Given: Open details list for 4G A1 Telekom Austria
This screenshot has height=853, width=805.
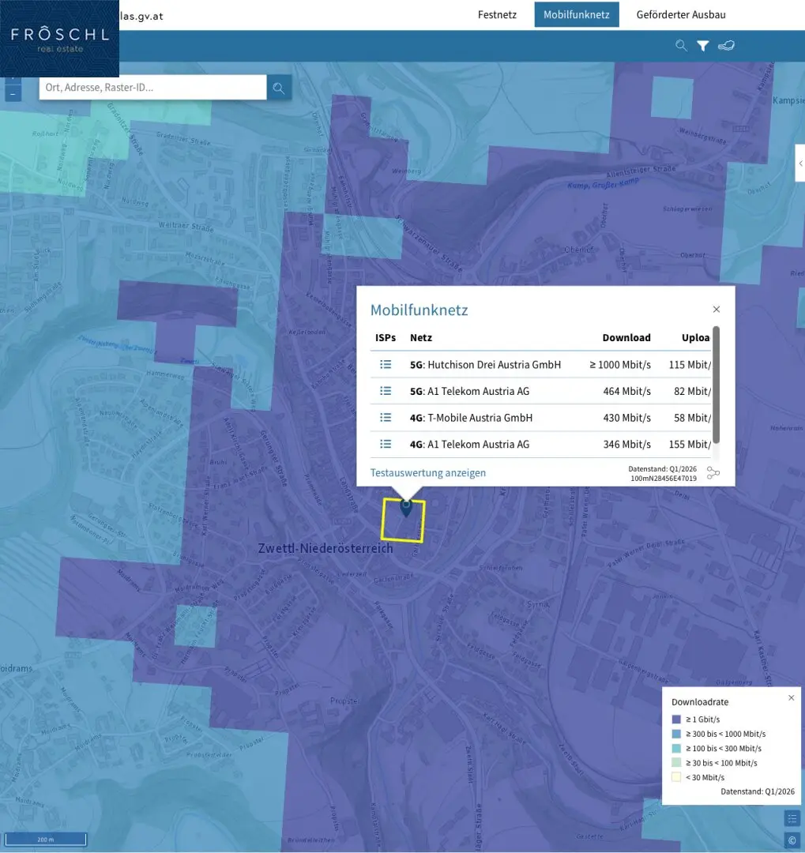Looking at the screenshot, I should (x=386, y=445).
